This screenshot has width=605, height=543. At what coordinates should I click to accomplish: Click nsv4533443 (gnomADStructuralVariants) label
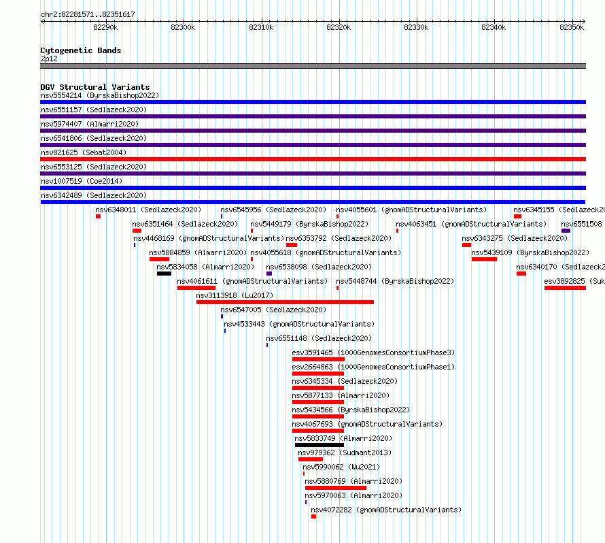pos(299,324)
